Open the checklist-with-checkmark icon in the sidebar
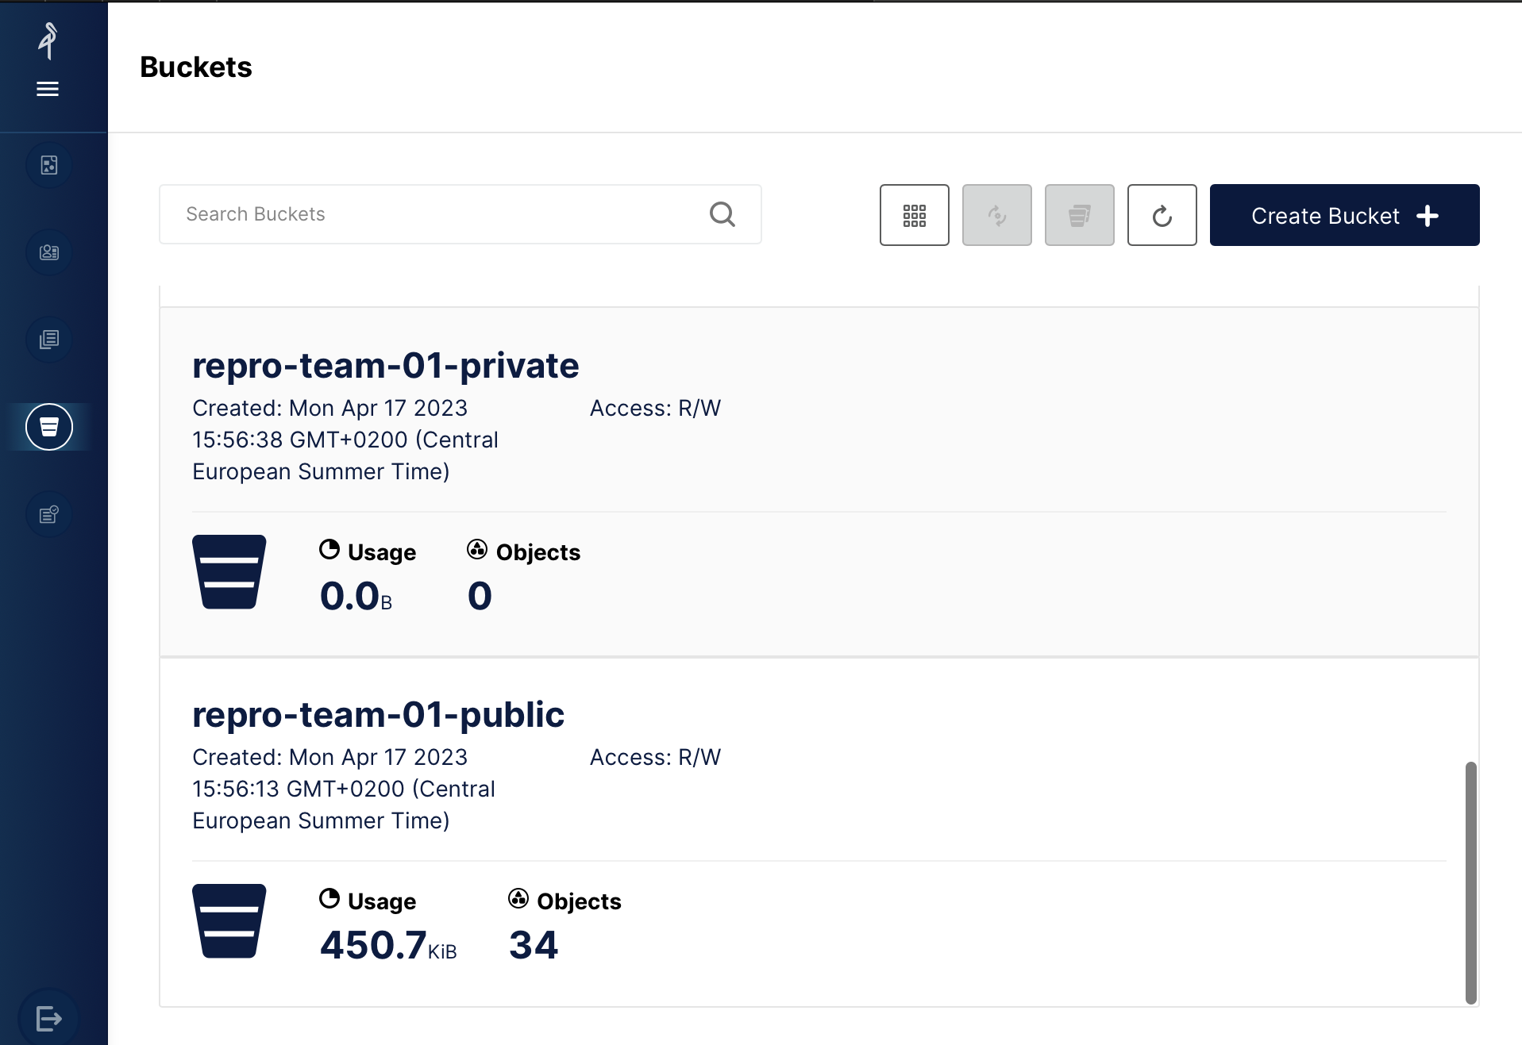The image size is (1522, 1045). (49, 514)
